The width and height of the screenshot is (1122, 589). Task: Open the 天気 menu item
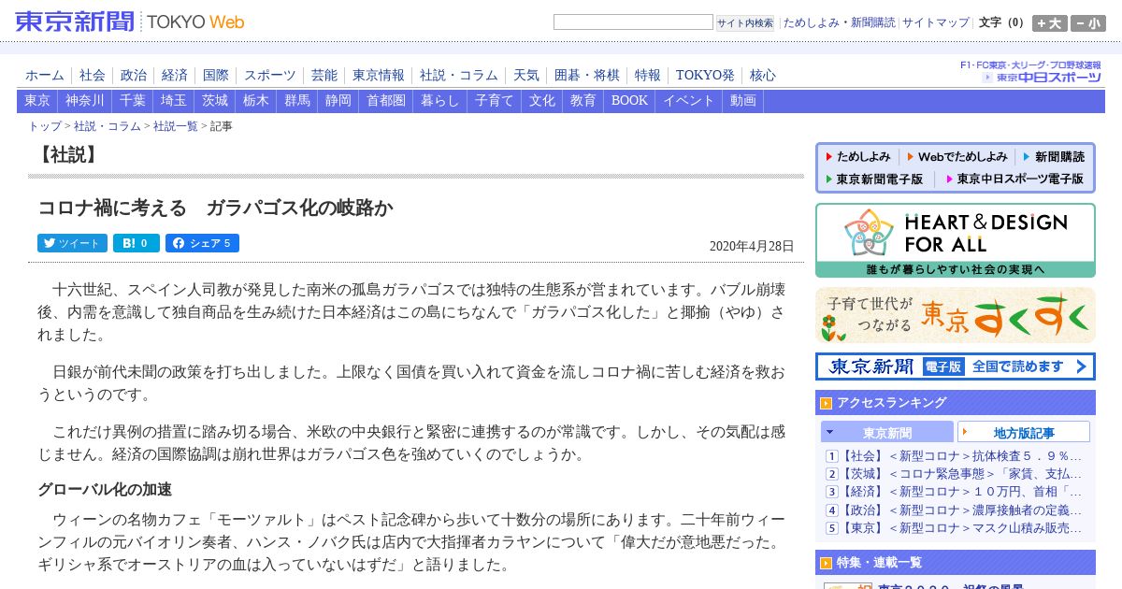(x=526, y=76)
